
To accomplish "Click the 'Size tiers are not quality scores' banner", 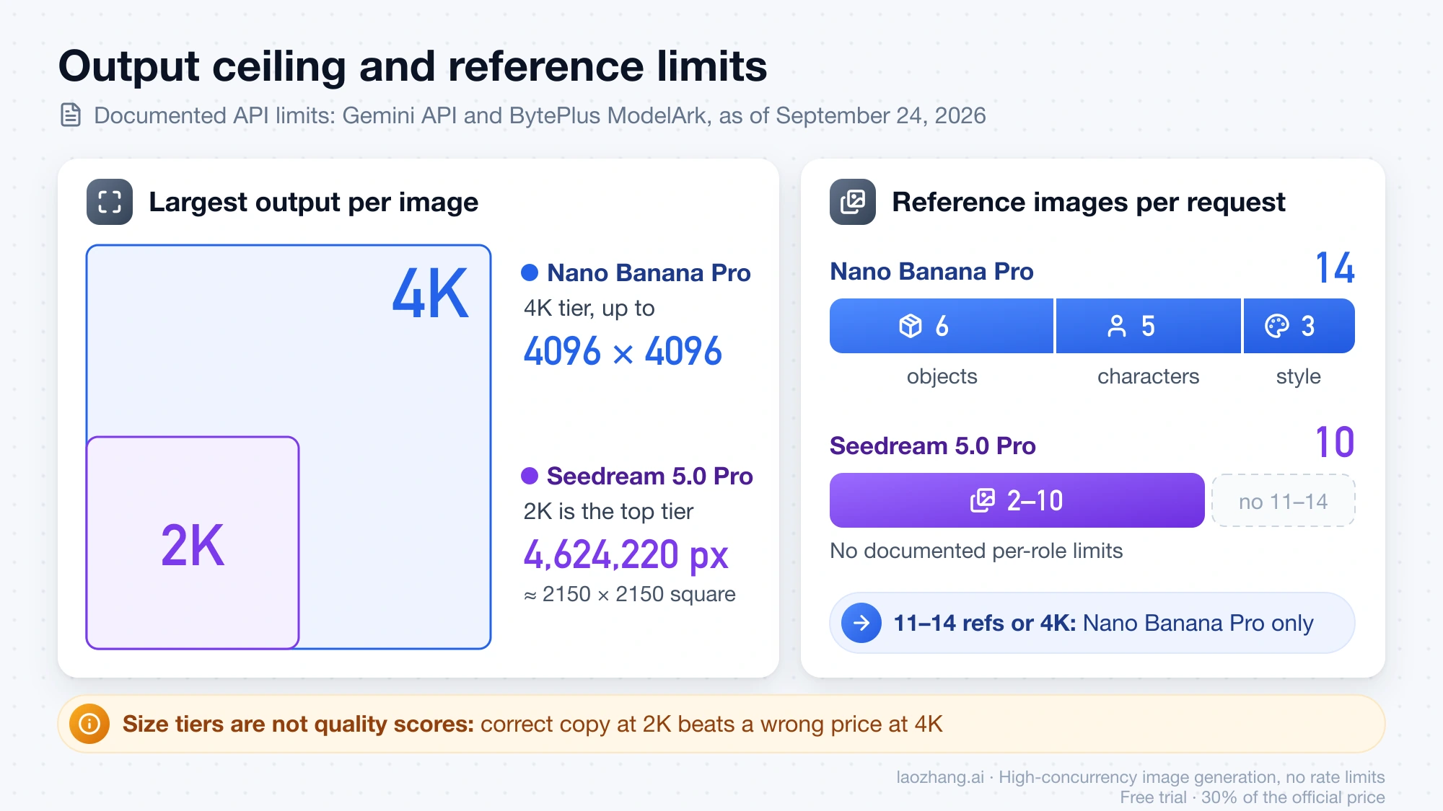I will click(x=721, y=724).
